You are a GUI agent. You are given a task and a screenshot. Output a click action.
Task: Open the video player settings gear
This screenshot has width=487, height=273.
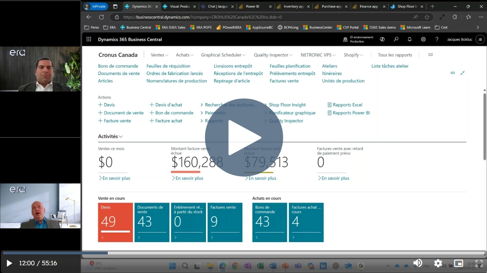[x=438, y=263]
